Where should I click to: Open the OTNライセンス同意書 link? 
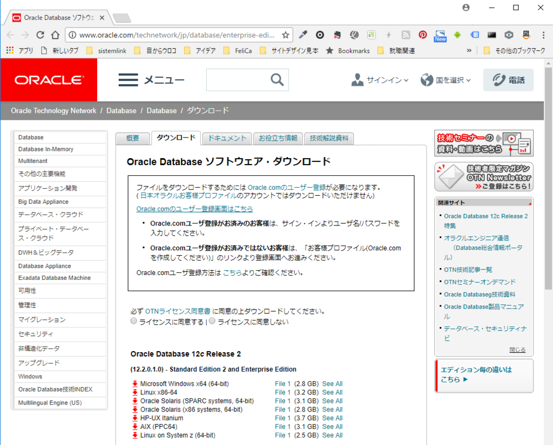[x=177, y=311]
